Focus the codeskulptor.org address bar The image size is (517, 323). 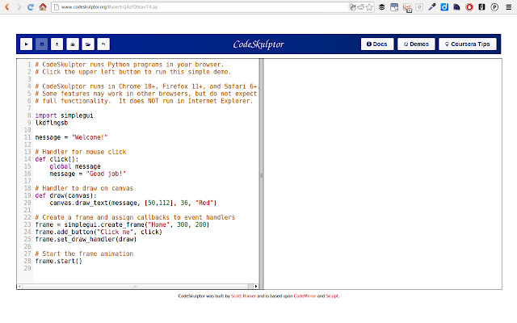198,7
